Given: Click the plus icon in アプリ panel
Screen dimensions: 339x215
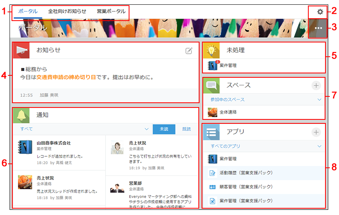Looking at the screenshot, I should 316,132.
